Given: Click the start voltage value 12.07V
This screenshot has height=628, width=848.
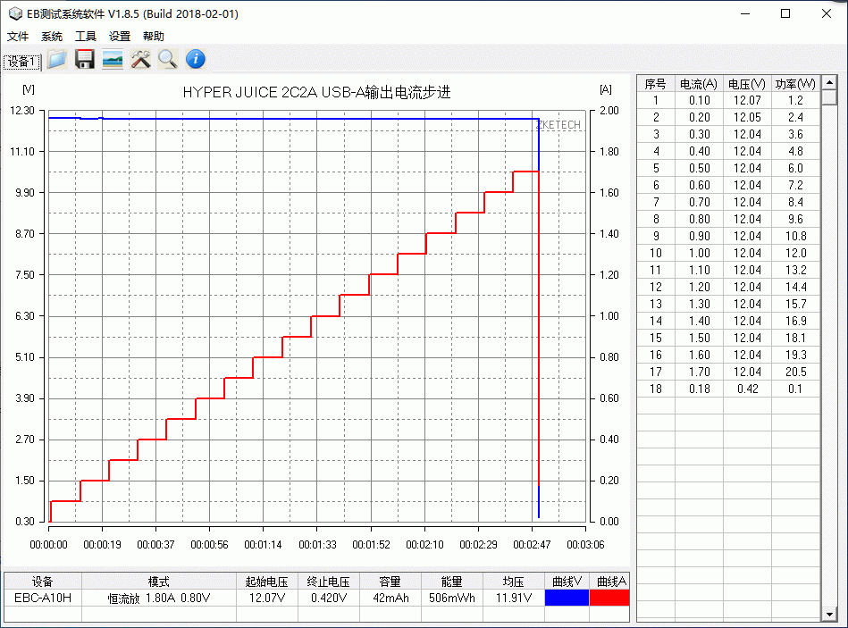Looking at the screenshot, I should [x=266, y=598].
